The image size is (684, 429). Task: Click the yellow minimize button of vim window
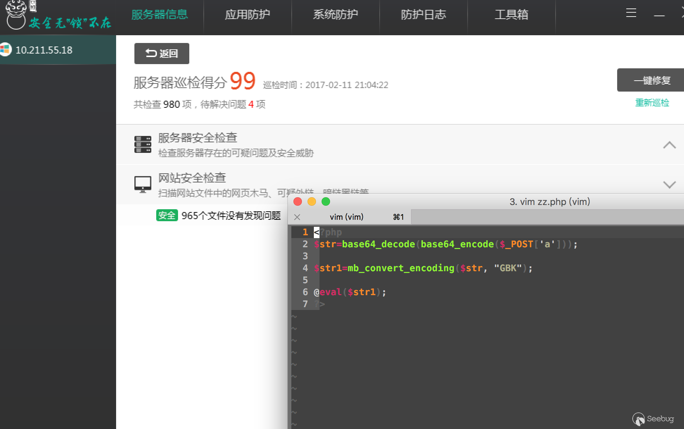(312, 201)
